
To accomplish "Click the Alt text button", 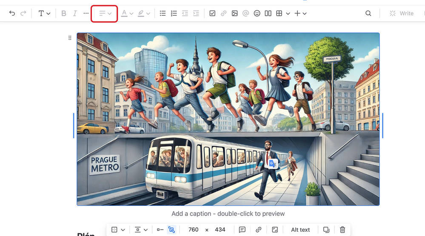I will coord(300,230).
